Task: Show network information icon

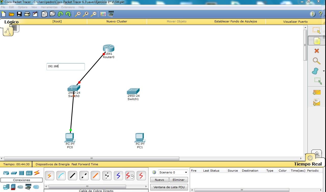Action: coord(313,14)
